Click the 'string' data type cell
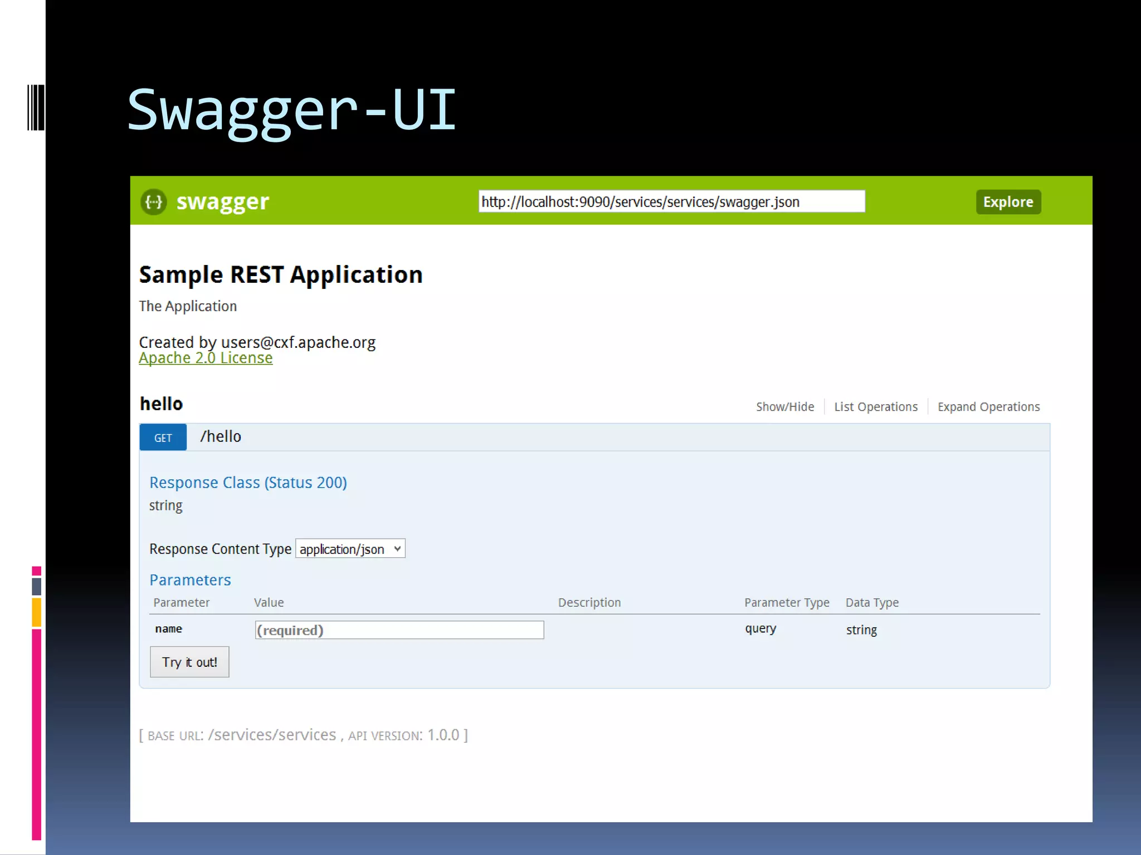 [x=861, y=630]
